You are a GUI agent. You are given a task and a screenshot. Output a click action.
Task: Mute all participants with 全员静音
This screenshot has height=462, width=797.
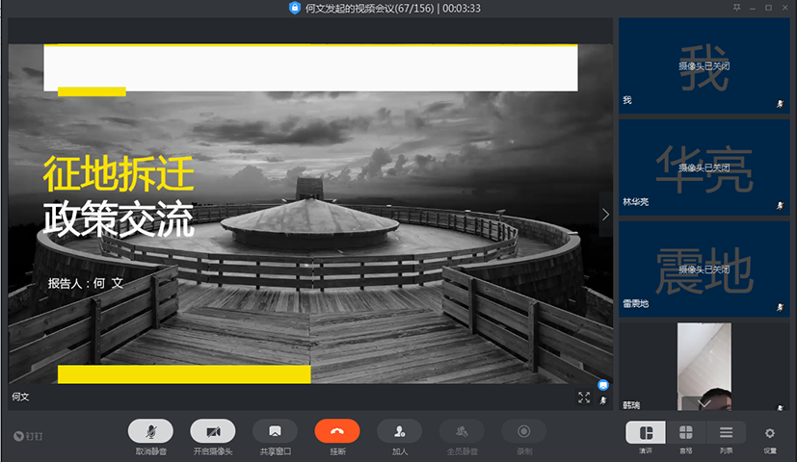[462, 431]
